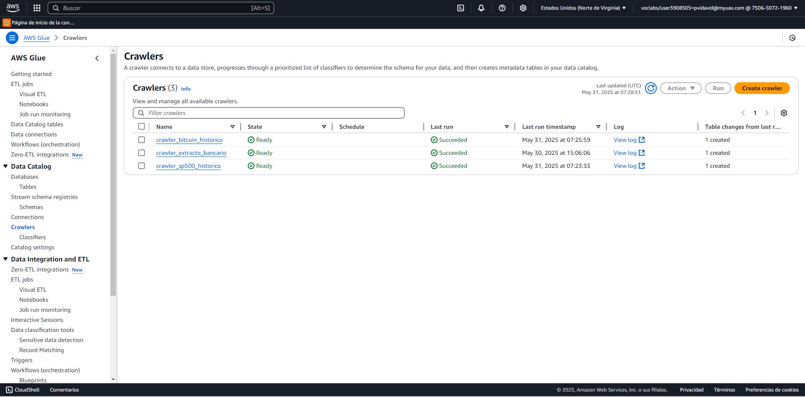Open the crawler_bitcoin_historico link
805x397 pixels.
189,140
